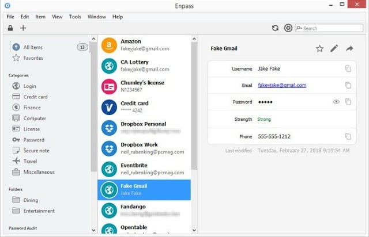Share Fake Gmail with the arrow icon

pos(349,49)
